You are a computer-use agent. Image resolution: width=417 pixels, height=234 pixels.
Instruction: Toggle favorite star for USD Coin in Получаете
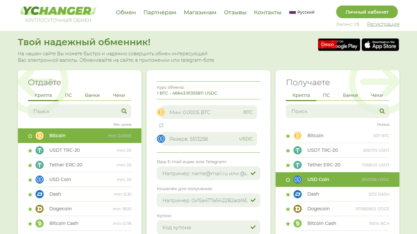288,180
